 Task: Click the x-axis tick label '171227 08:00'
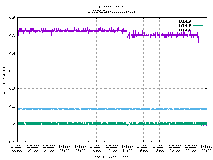(x=80, y=148)
